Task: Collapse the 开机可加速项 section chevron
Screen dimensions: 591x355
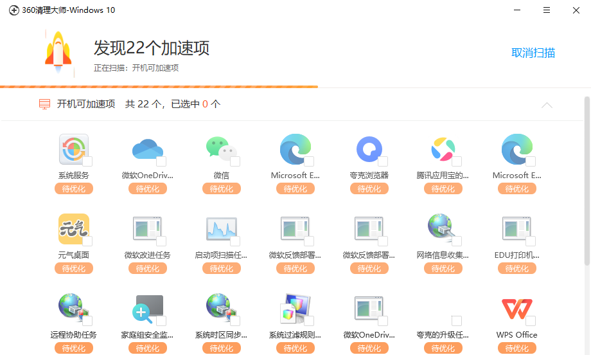Action: (x=547, y=105)
